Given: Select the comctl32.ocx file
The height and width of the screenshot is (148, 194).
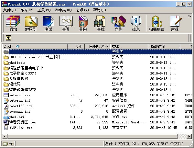Looking at the screenshot, I should 97,106.
